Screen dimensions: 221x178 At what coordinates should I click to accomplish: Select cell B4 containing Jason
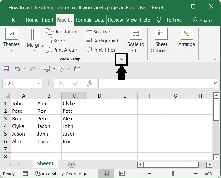pos(49,126)
